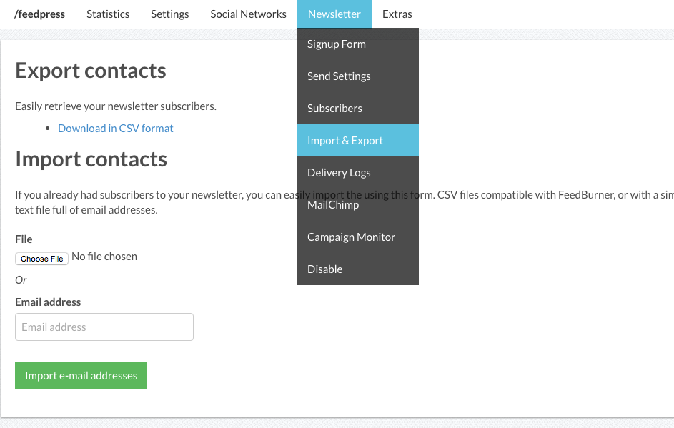Focus the Email address text field

104,327
